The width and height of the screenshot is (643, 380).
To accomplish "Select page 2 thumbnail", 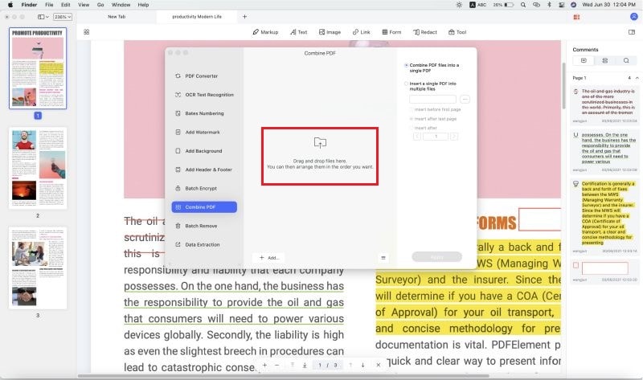I will point(38,169).
